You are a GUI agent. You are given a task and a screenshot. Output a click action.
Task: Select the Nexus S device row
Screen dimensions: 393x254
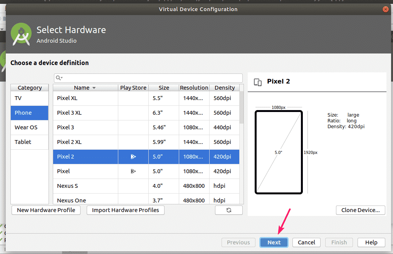[146, 186]
